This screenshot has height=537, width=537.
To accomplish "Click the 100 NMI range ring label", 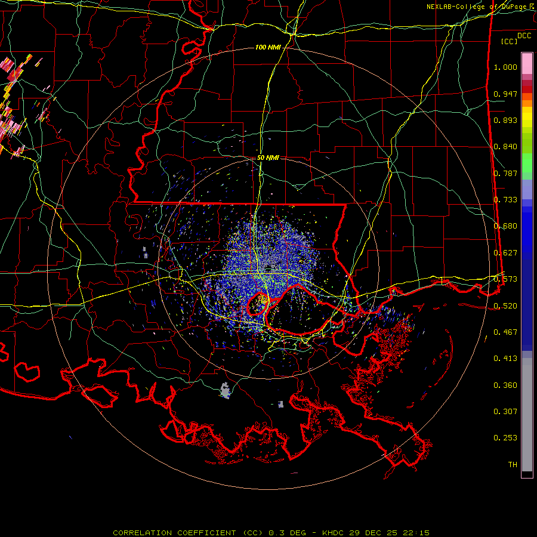I will (x=268, y=47).
